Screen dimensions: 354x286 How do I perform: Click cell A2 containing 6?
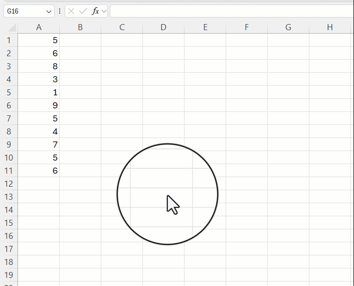(39, 53)
